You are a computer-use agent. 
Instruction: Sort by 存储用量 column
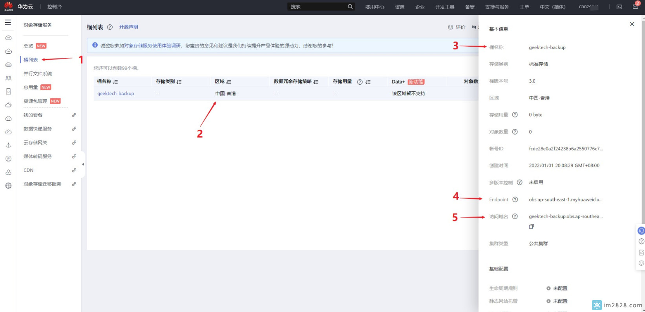pos(368,82)
